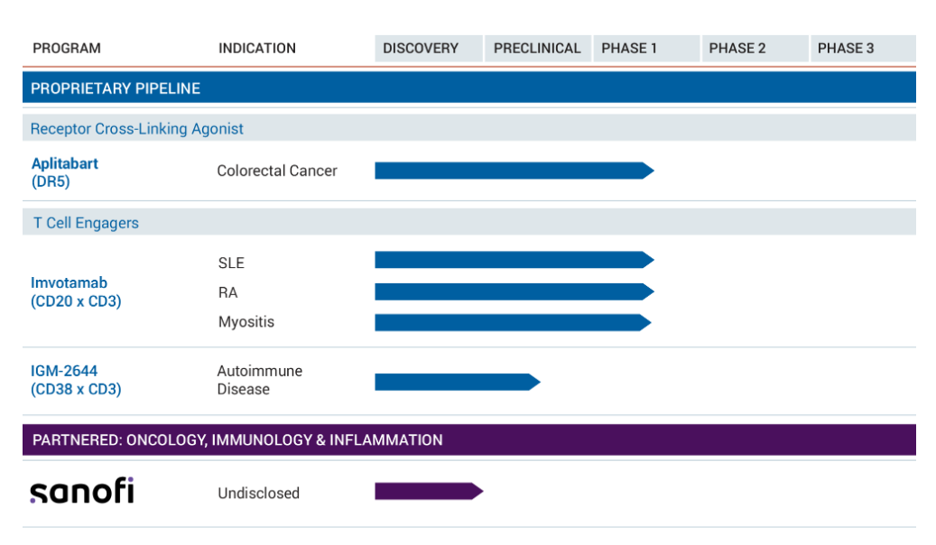The width and height of the screenshot is (936, 545).
Task: Click the Partnered Oncology, Immunology & Inflammation banner
Action: point(468,440)
